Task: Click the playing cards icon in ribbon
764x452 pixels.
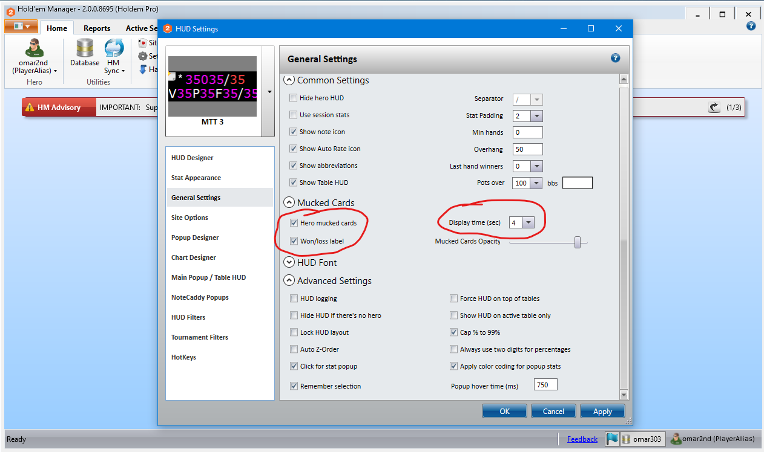Action: pos(143,43)
